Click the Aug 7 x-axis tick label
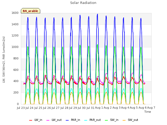 tap(151, 108)
